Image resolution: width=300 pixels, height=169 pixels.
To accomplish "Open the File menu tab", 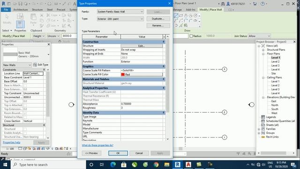I will (x=6, y=9).
